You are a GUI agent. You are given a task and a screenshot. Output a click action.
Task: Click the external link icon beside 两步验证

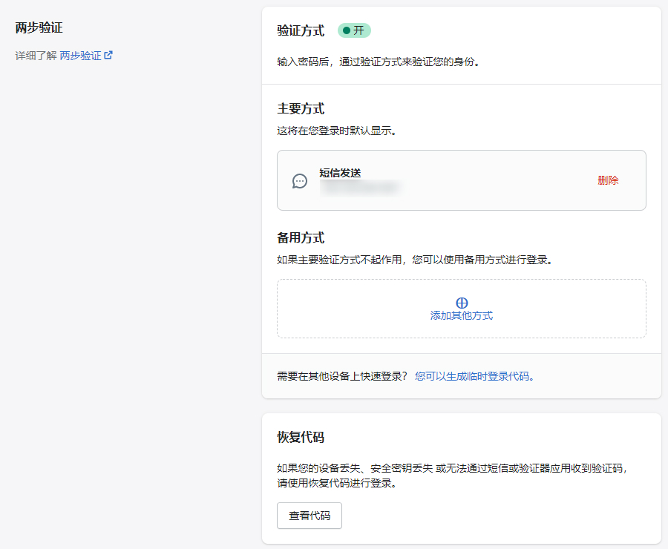(108, 55)
